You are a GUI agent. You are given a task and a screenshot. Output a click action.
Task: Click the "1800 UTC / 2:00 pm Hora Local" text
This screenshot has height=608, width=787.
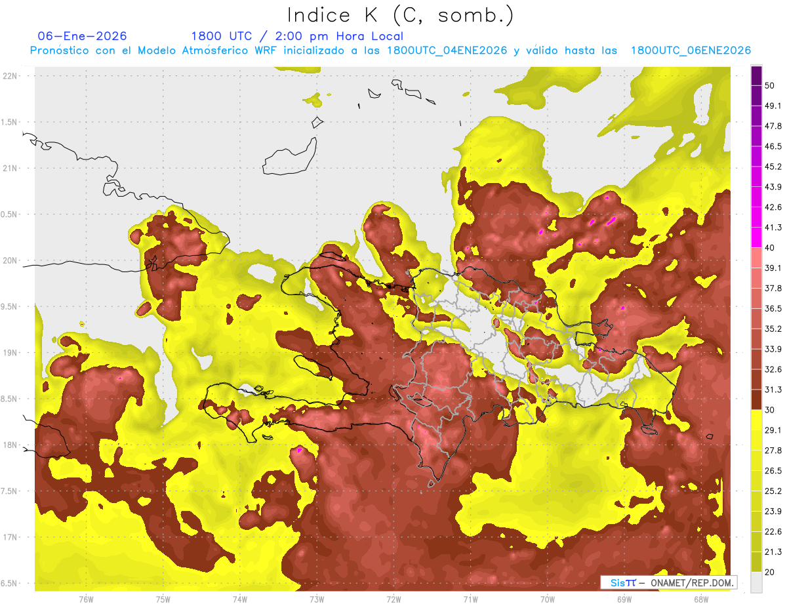click(x=297, y=36)
